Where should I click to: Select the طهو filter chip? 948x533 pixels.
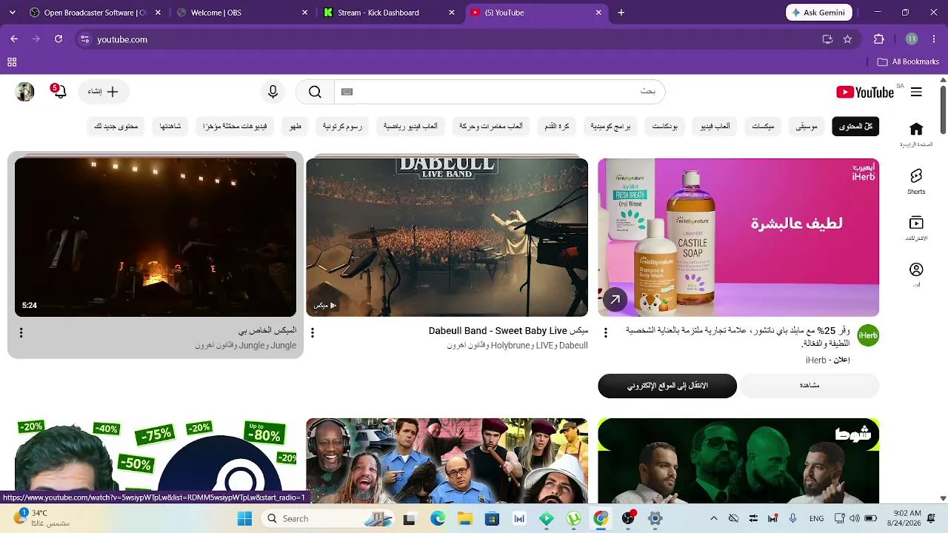tap(296, 127)
